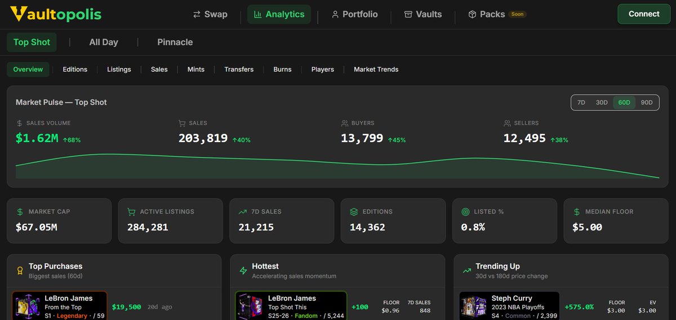
Task: Click the 12,495 sellers count
Action: coord(524,138)
